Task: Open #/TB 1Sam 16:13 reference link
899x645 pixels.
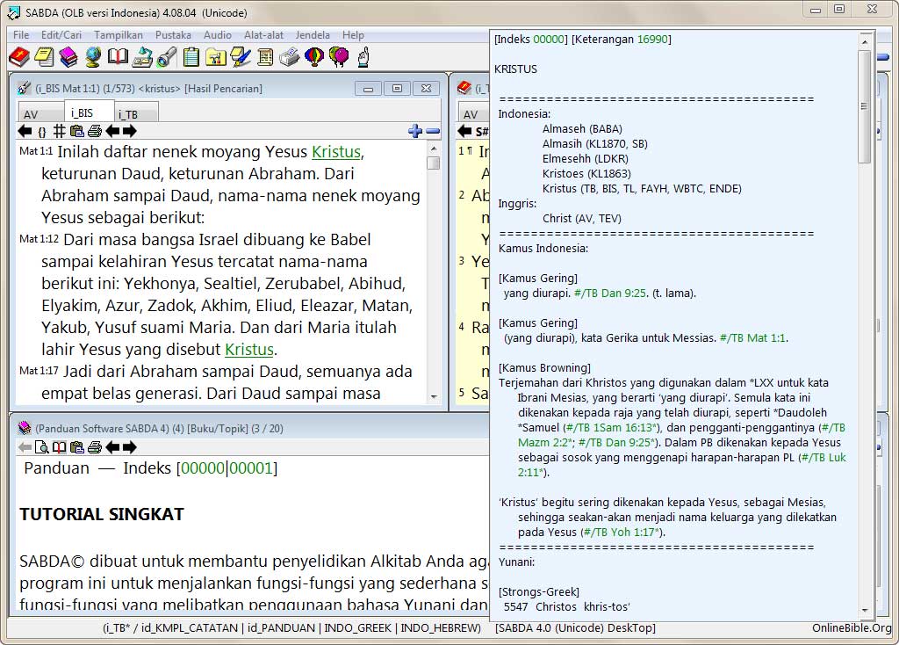Action: pyautogui.click(x=610, y=428)
